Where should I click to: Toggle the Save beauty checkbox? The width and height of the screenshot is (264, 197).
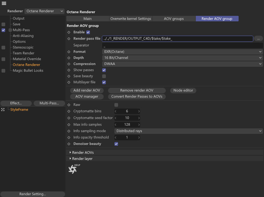[x=104, y=76]
